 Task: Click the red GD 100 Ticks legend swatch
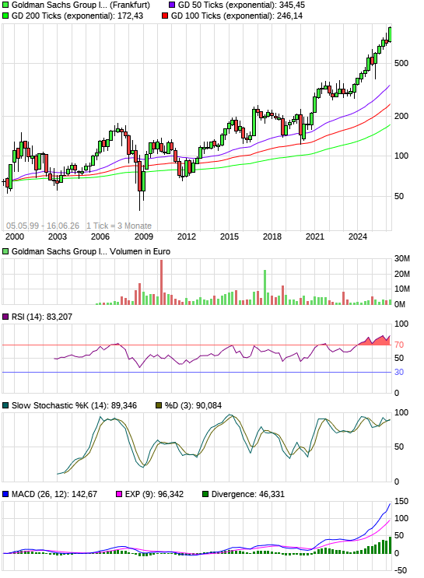coord(165,16)
